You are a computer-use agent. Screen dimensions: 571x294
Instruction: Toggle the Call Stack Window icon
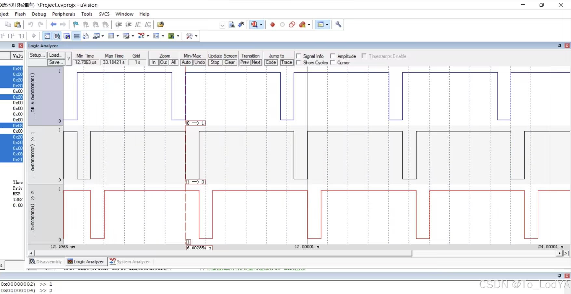[86, 36]
